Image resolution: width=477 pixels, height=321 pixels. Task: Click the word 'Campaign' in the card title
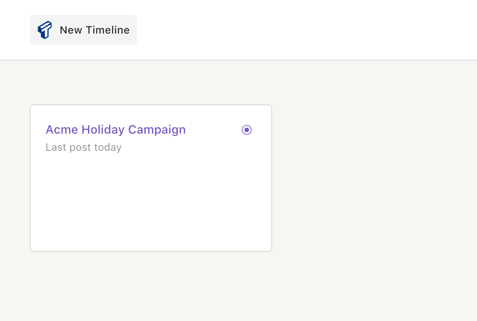point(157,130)
